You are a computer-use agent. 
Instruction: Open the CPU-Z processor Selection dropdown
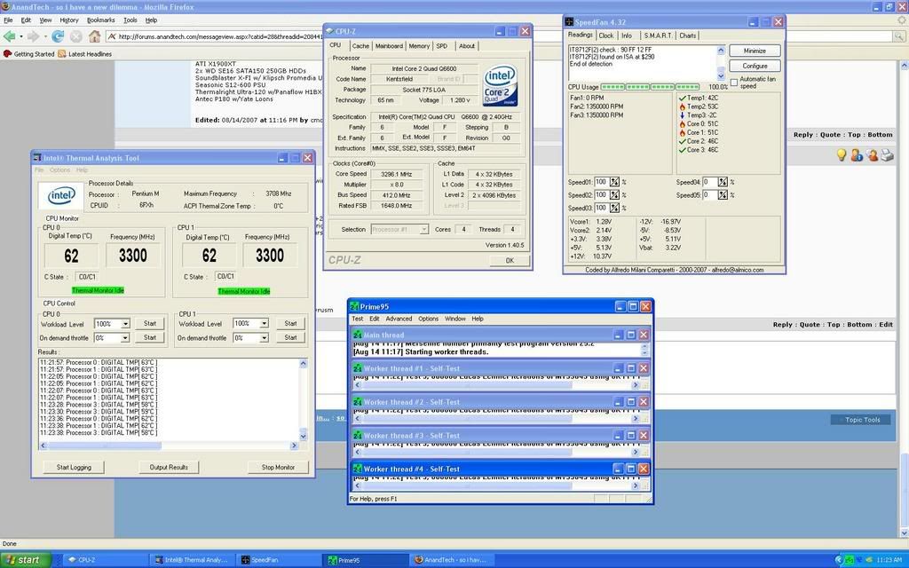coord(423,230)
